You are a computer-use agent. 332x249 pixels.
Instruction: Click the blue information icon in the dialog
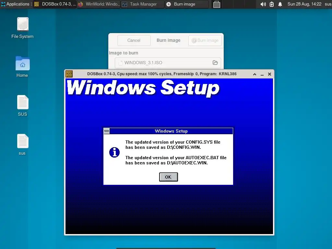(114, 152)
